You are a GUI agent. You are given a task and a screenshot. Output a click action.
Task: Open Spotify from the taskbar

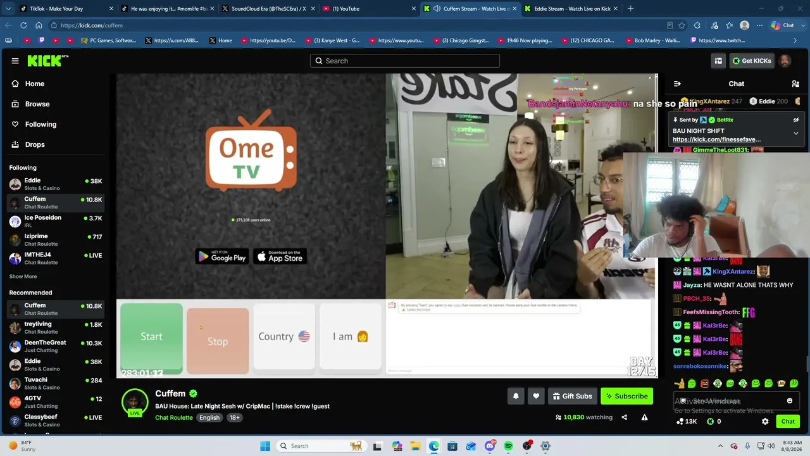pos(508,446)
